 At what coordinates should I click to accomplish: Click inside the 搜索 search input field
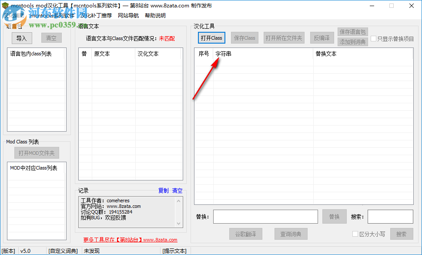tap(391, 216)
